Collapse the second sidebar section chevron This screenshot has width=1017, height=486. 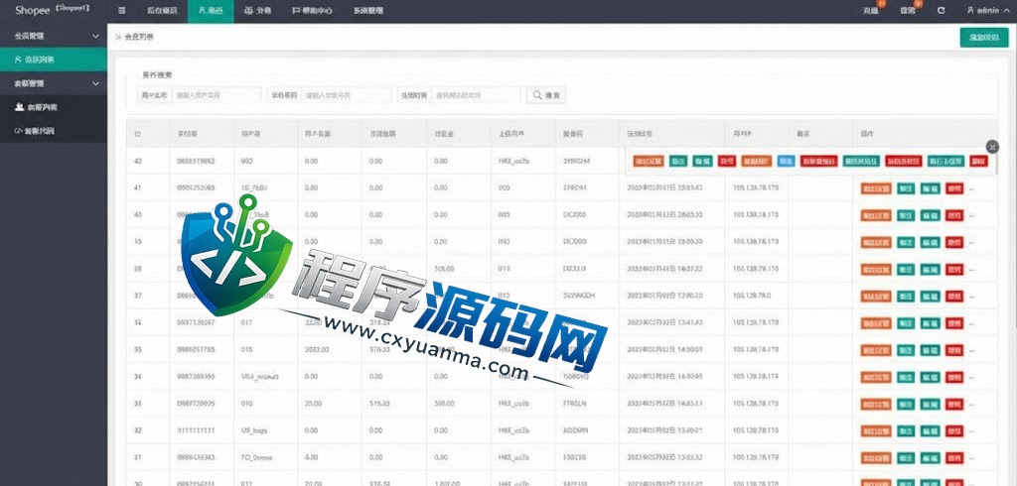tap(96, 83)
